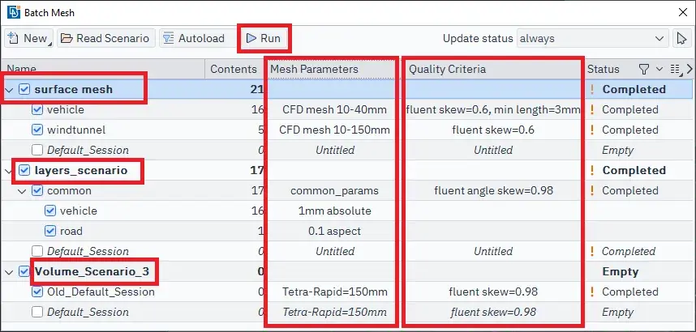The height and width of the screenshot is (332, 696).
Task: Click the cursor icon beside Update status
Action: [x=683, y=38]
